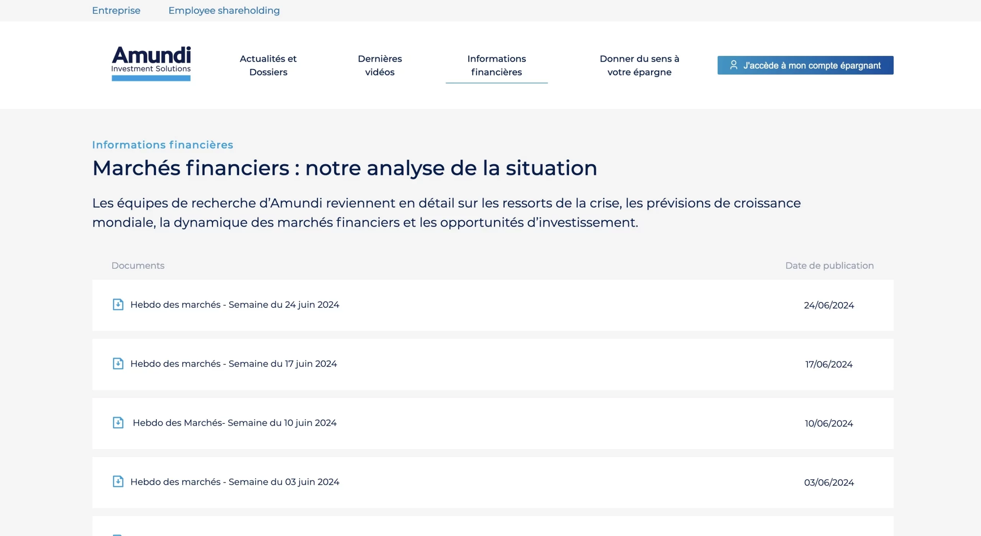Click the Date de publication column header
The image size is (981, 536).
tap(830, 266)
